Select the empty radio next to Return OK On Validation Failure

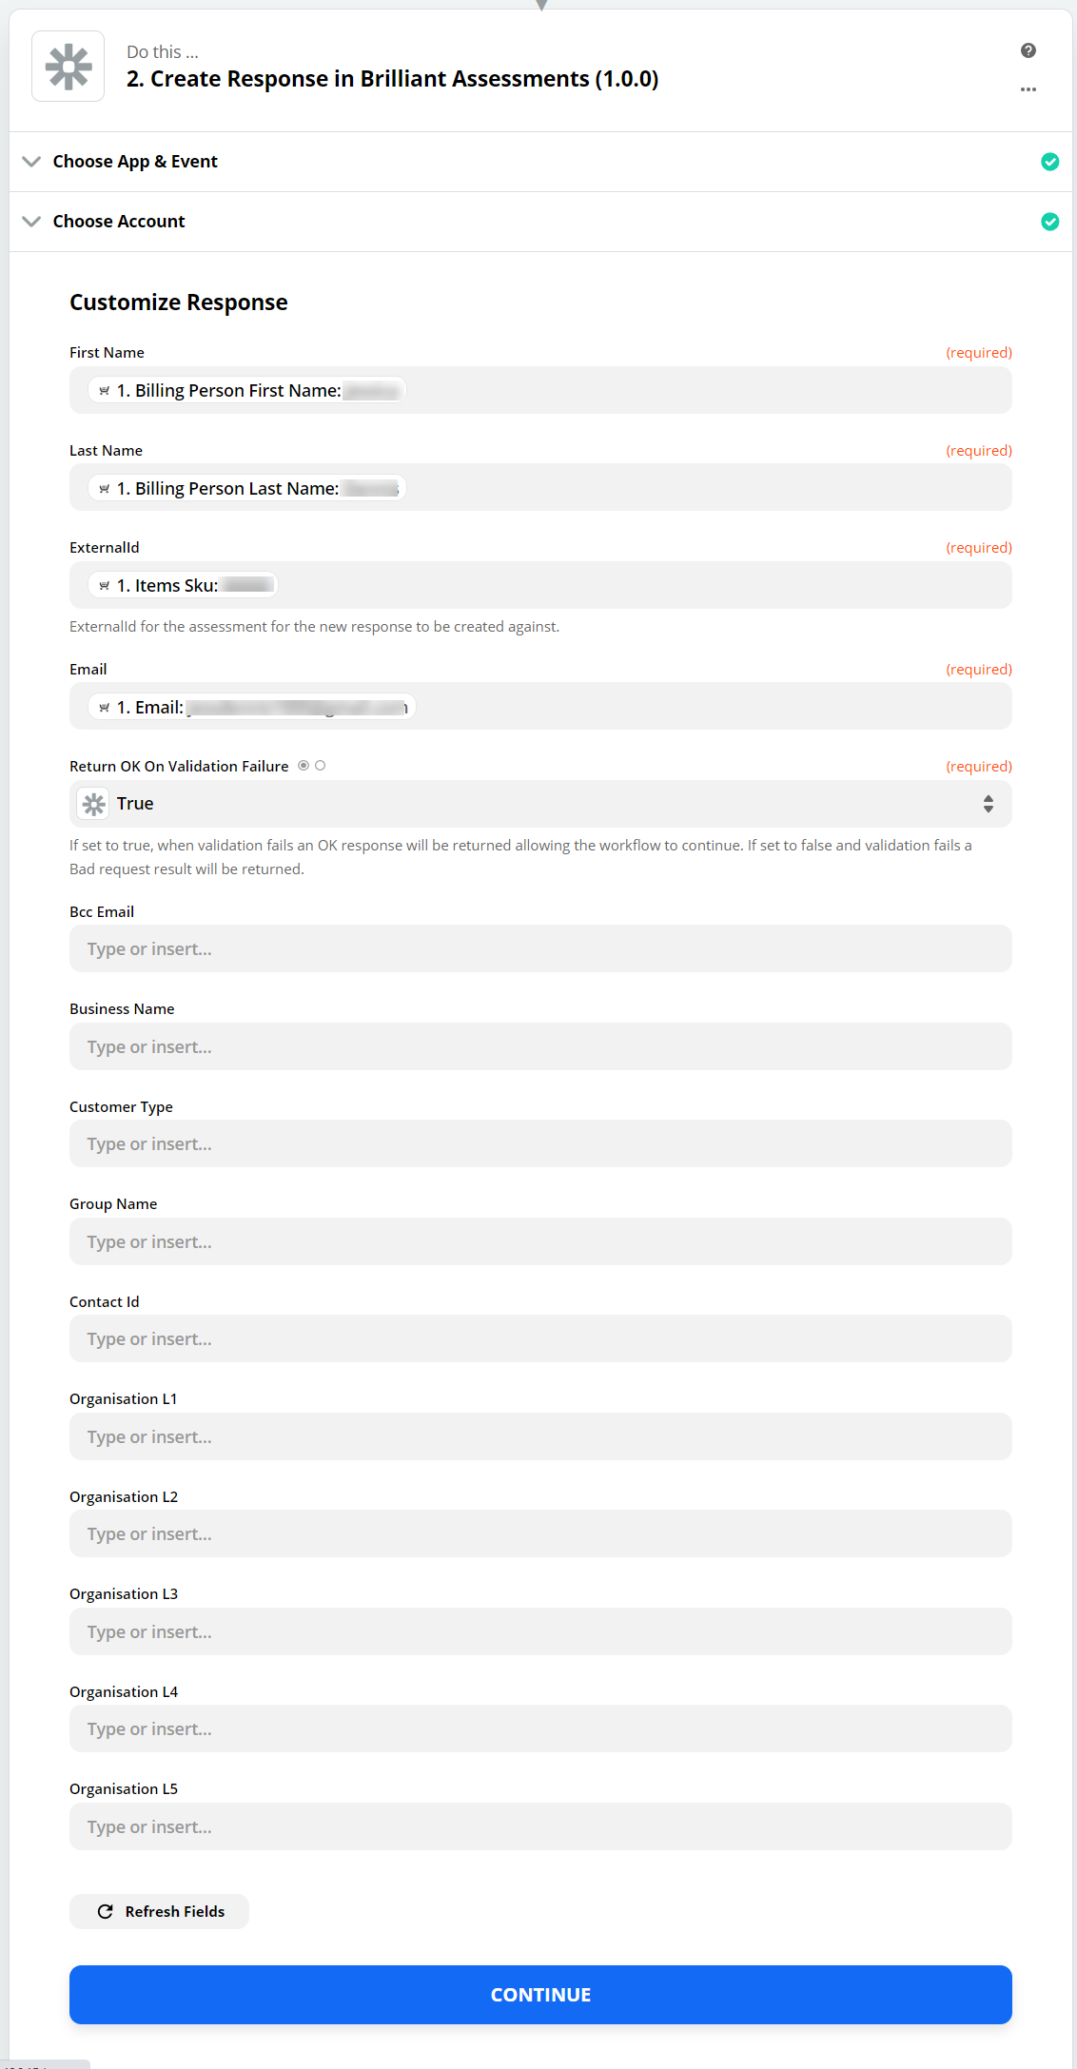tap(321, 765)
